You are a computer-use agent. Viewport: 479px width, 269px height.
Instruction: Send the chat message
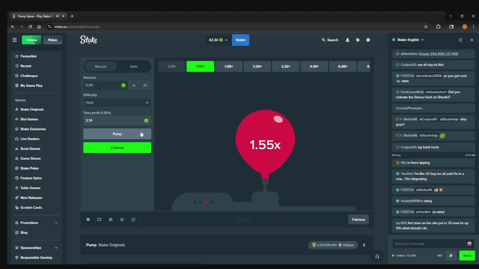tap(467, 256)
